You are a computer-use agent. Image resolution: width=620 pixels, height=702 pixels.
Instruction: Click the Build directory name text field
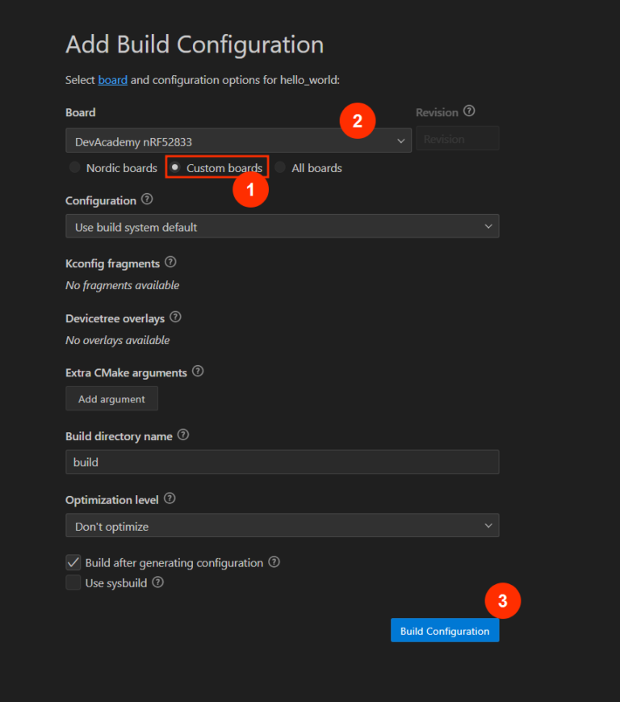[x=282, y=463]
